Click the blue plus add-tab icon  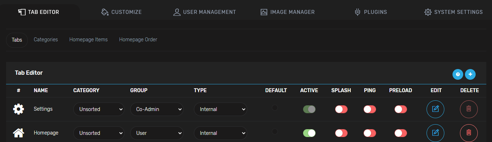tap(470, 74)
